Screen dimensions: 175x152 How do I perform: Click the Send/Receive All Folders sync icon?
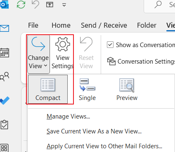[x=21, y=5]
